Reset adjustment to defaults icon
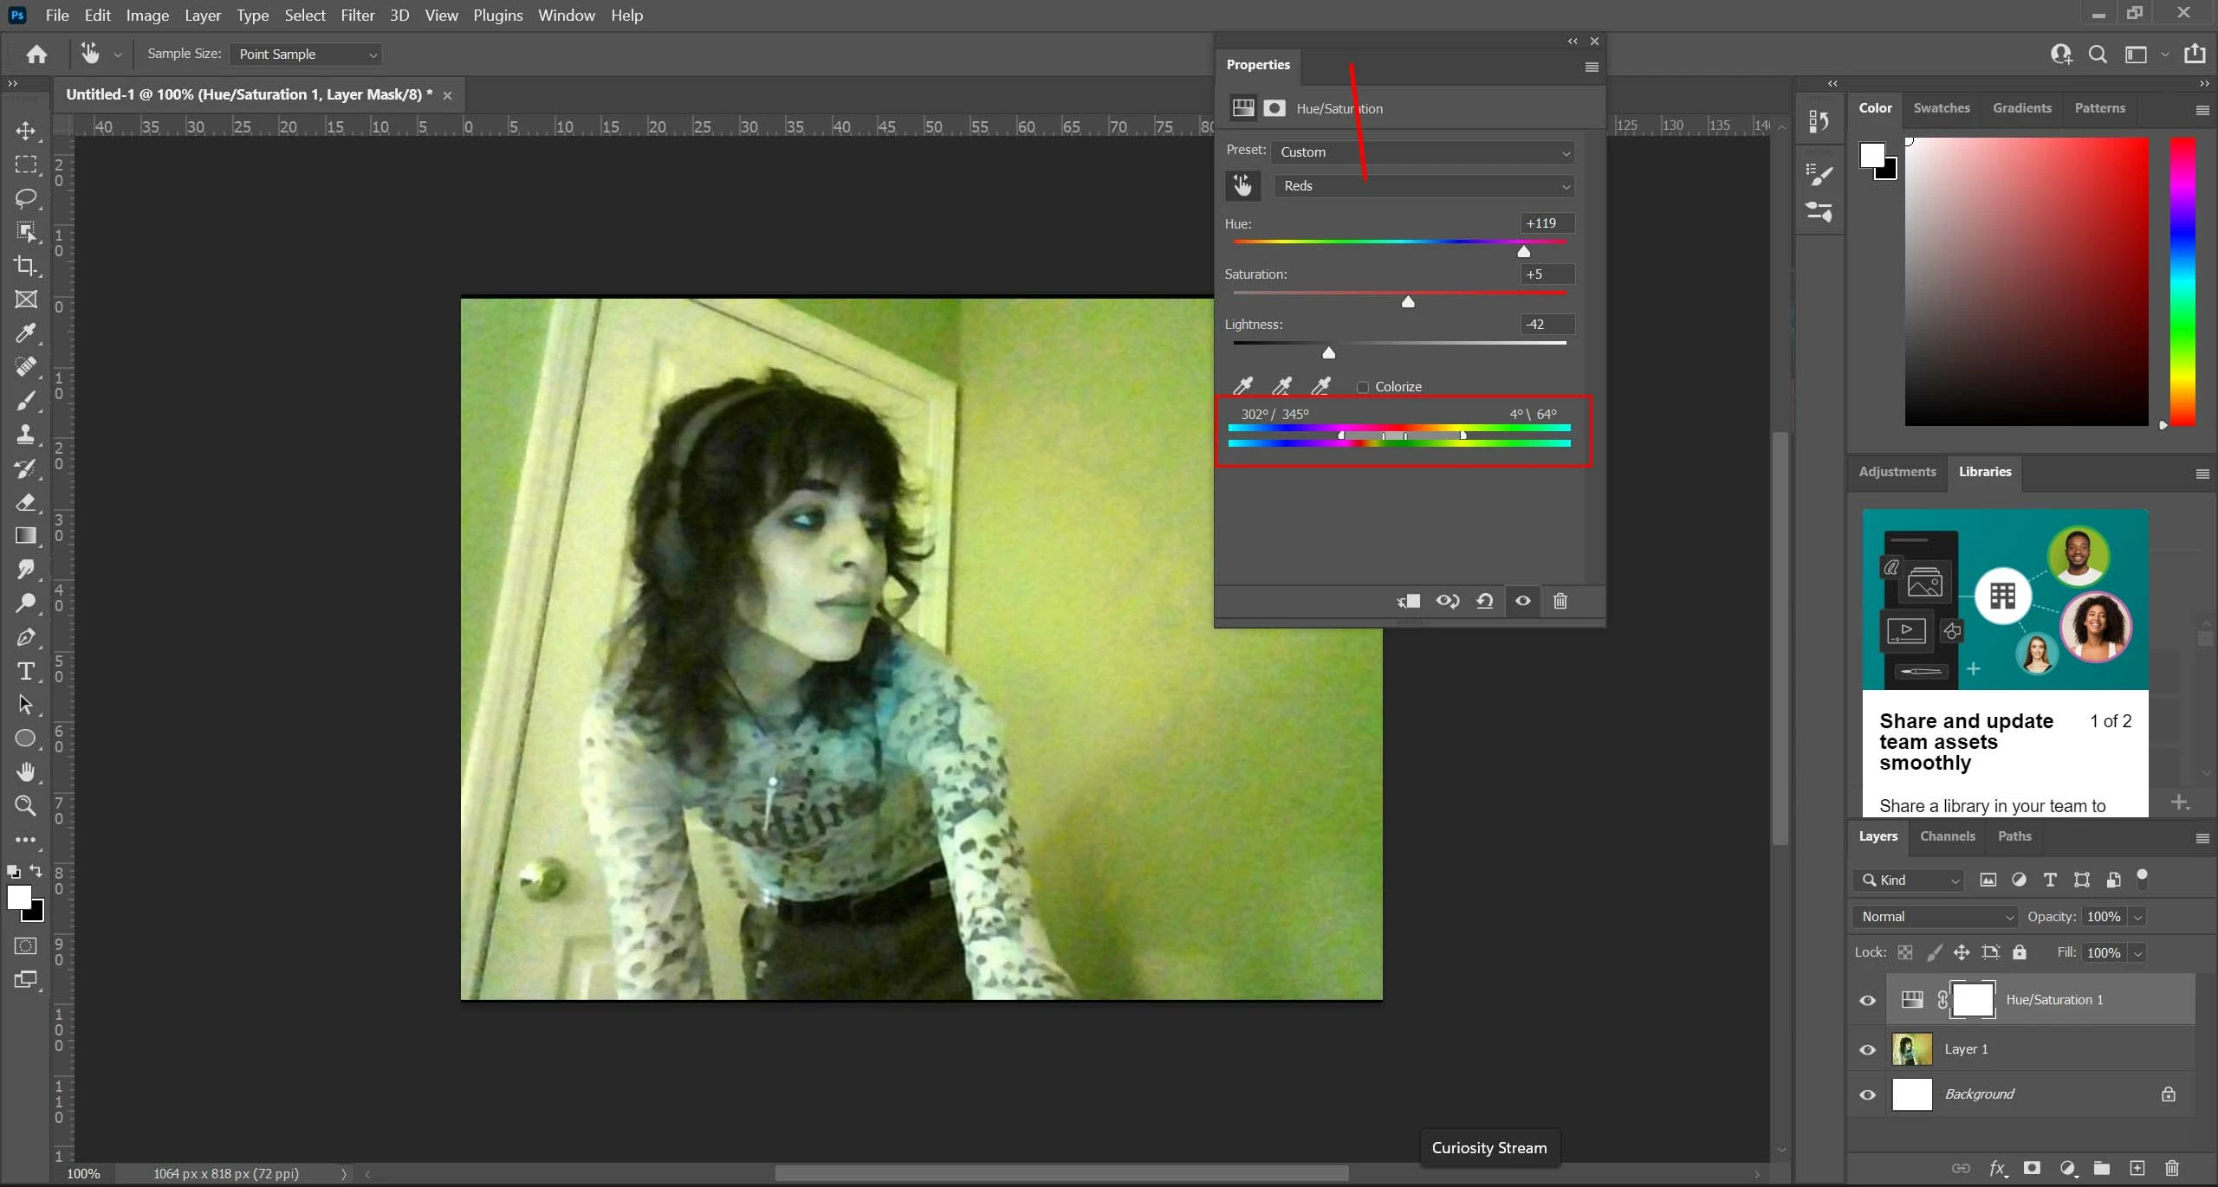Screen dimensions: 2218x1187 1484,601
